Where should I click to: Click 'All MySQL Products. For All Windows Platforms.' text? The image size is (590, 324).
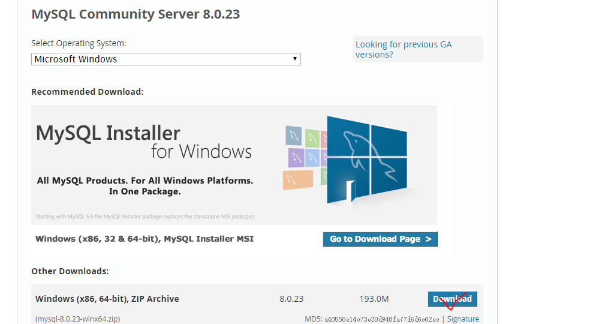(x=145, y=181)
